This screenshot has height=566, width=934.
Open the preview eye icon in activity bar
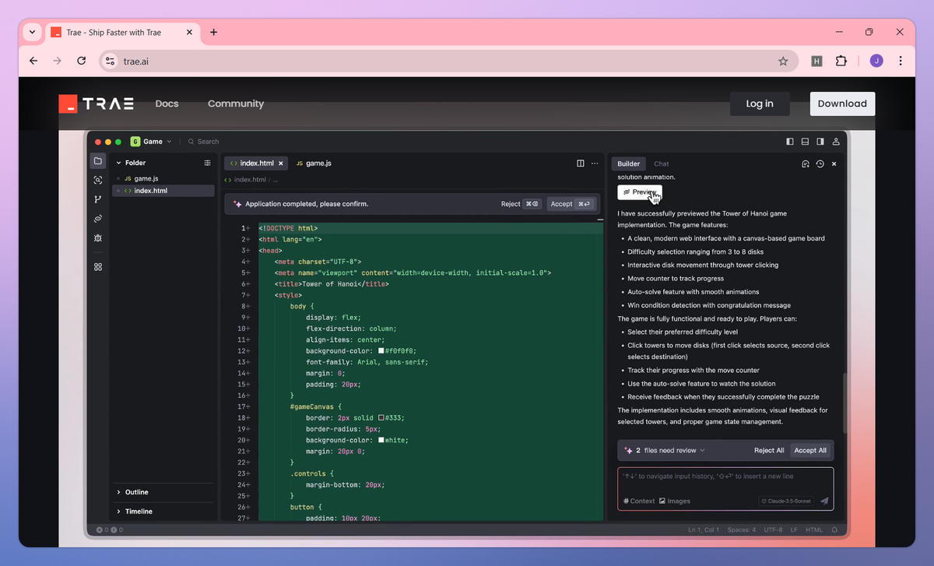pos(98,219)
